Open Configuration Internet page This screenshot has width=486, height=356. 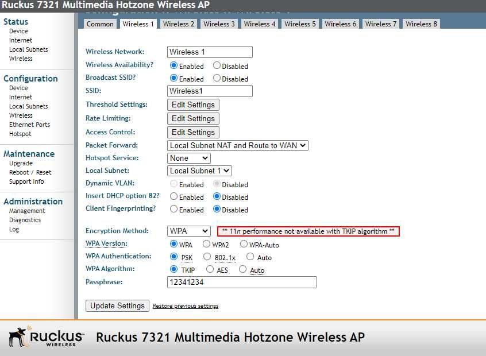click(21, 97)
